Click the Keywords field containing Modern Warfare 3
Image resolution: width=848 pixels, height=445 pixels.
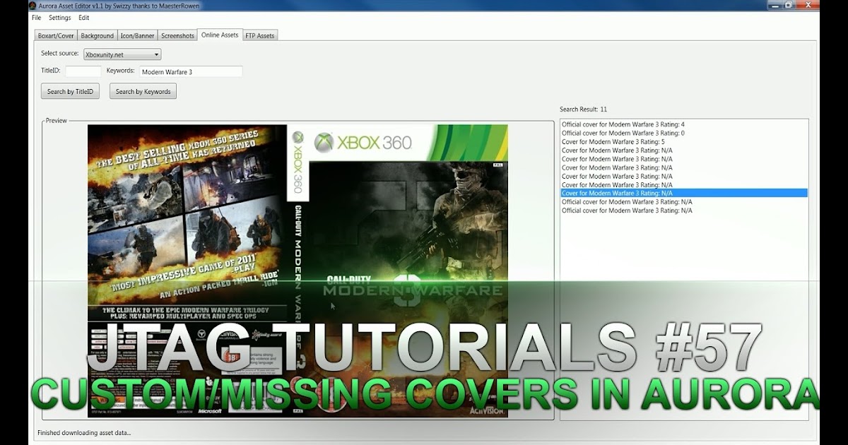pos(191,71)
